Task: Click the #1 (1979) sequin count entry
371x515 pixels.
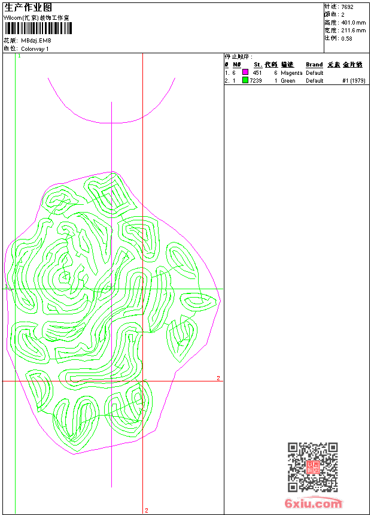Action: click(354, 81)
